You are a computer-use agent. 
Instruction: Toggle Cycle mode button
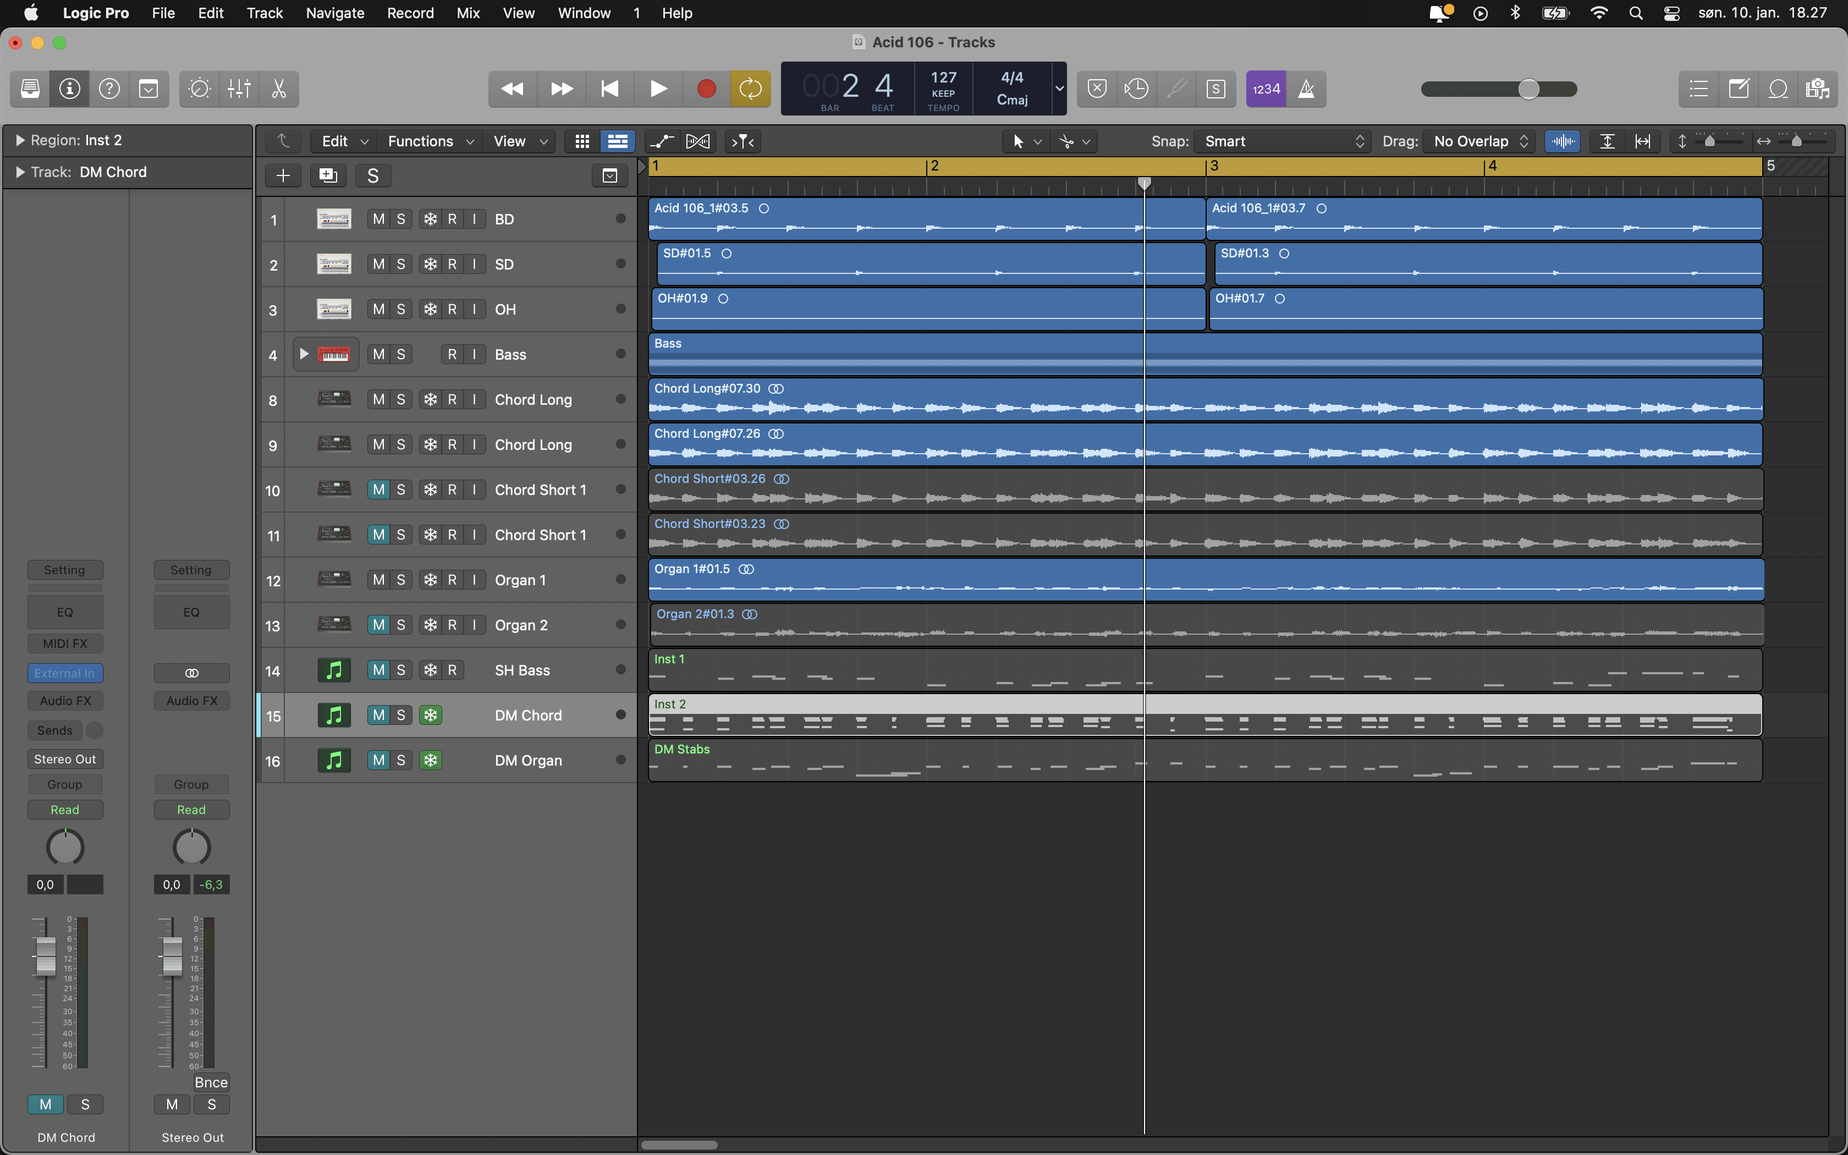(750, 89)
